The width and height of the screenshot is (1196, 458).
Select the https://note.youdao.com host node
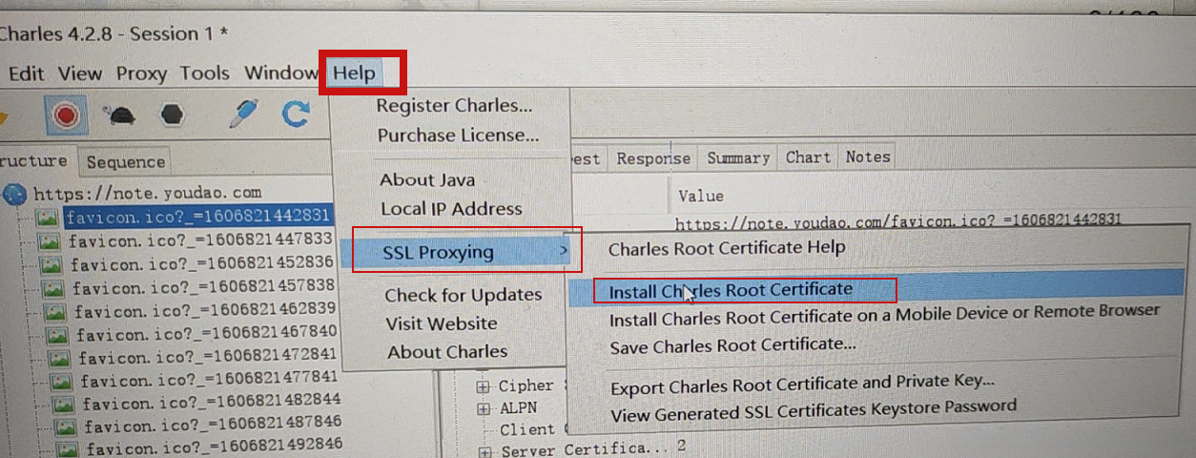(x=147, y=194)
